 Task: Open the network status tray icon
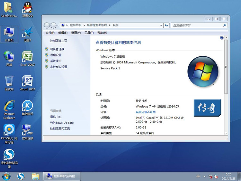[x=210, y=177]
